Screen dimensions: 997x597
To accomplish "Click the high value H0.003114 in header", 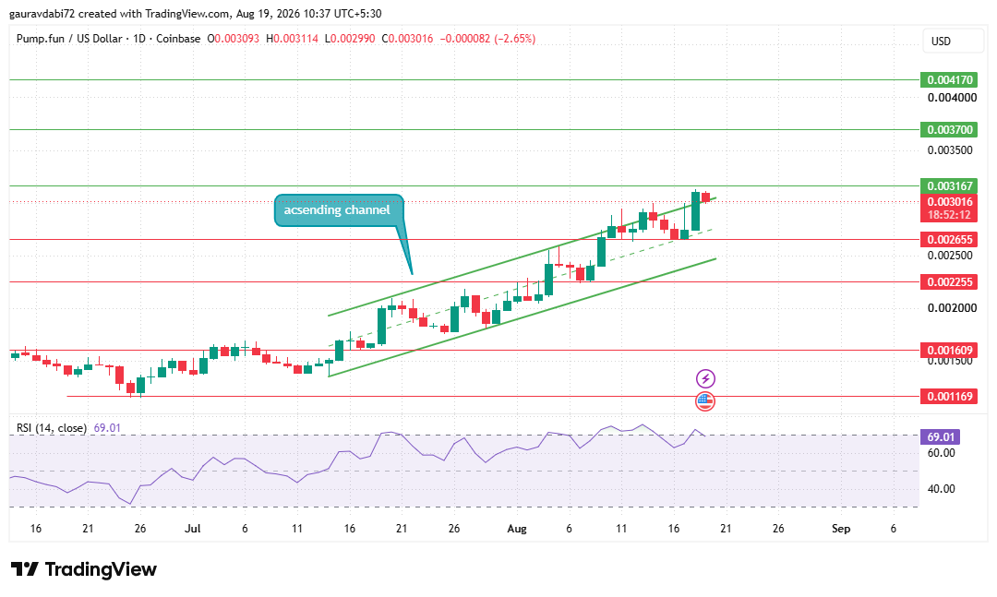I will pyautogui.click(x=292, y=39).
